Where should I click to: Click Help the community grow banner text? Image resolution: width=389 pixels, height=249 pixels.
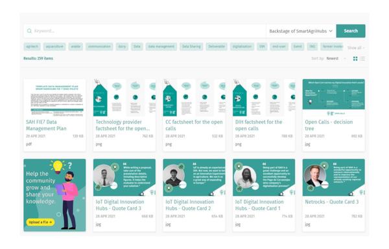[x=41, y=188]
